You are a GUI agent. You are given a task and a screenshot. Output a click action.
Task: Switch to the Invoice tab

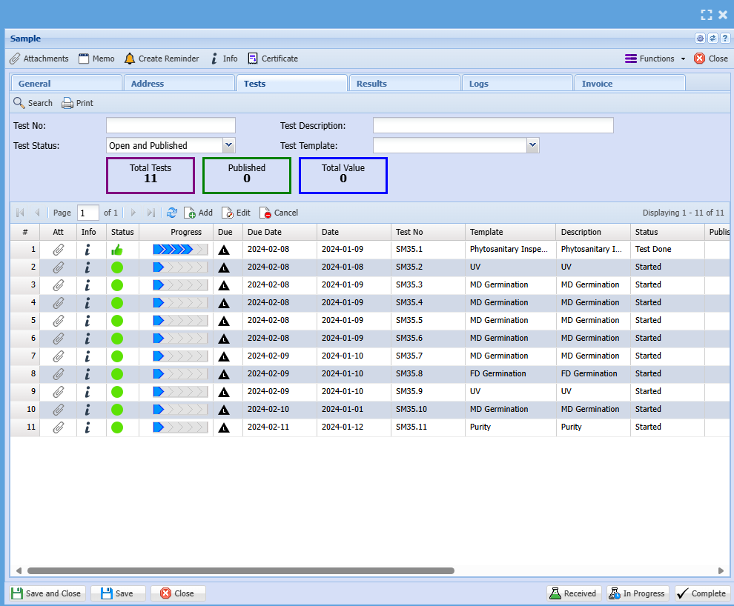(x=597, y=84)
